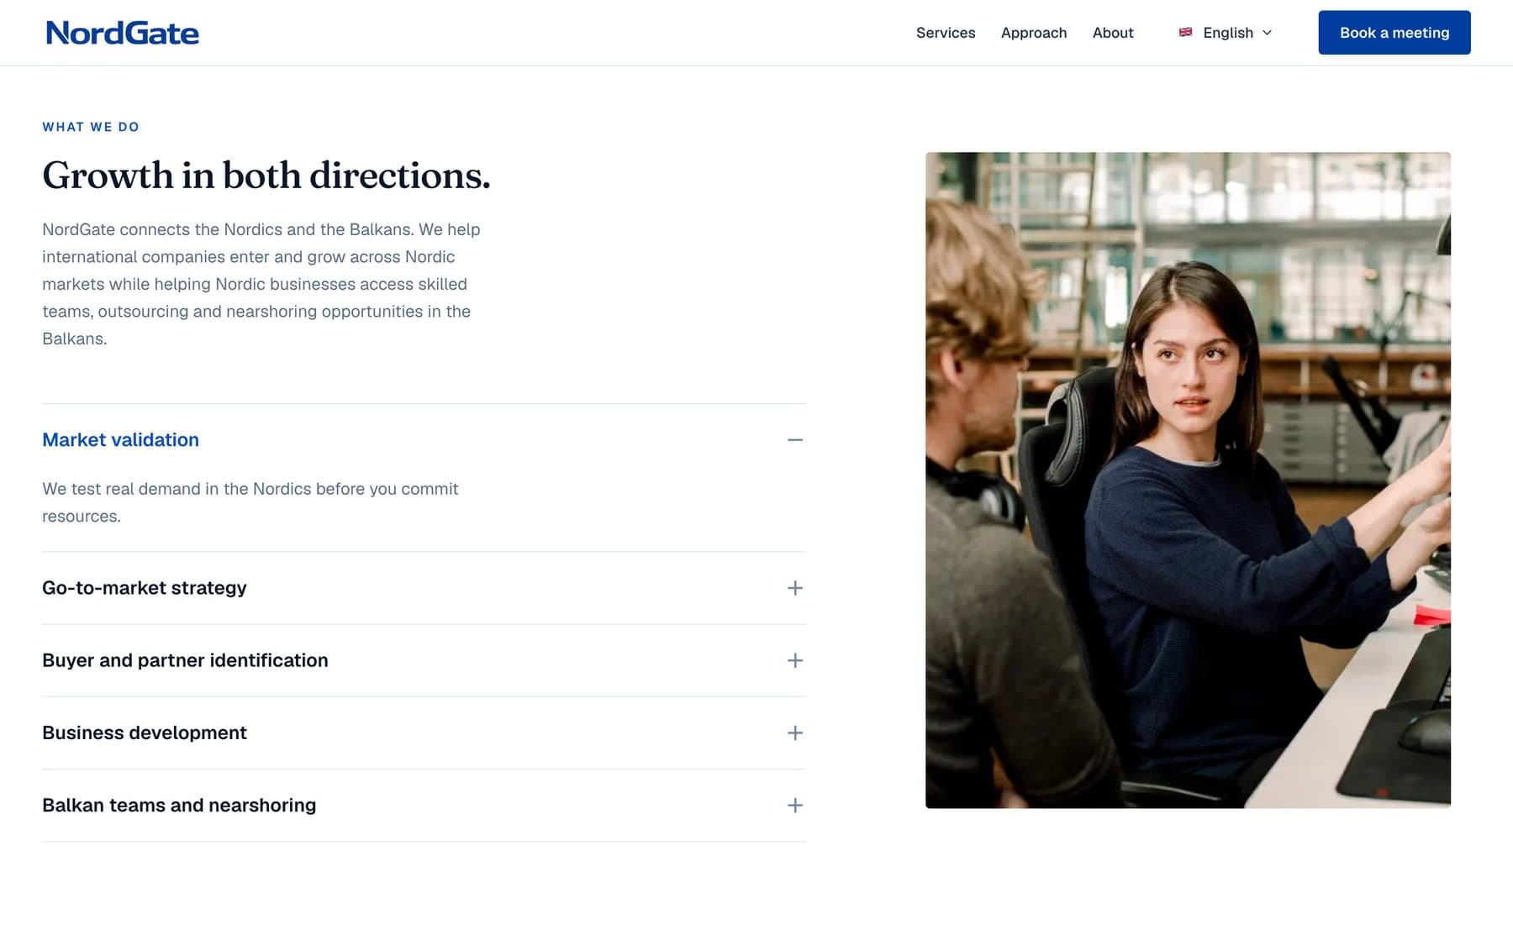Click plus icon beside Buyer and partner identification
1513x945 pixels.
794,660
